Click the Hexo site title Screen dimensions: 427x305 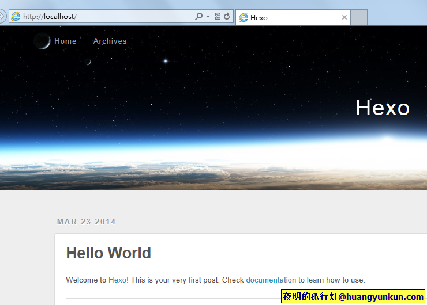[x=383, y=108]
